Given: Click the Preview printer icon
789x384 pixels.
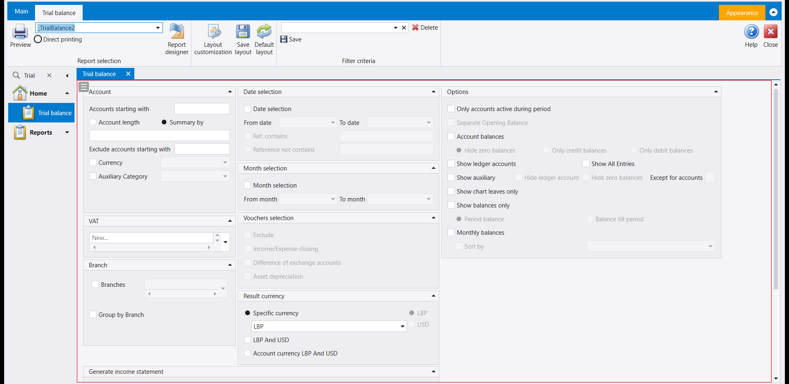Looking at the screenshot, I should pos(20,32).
